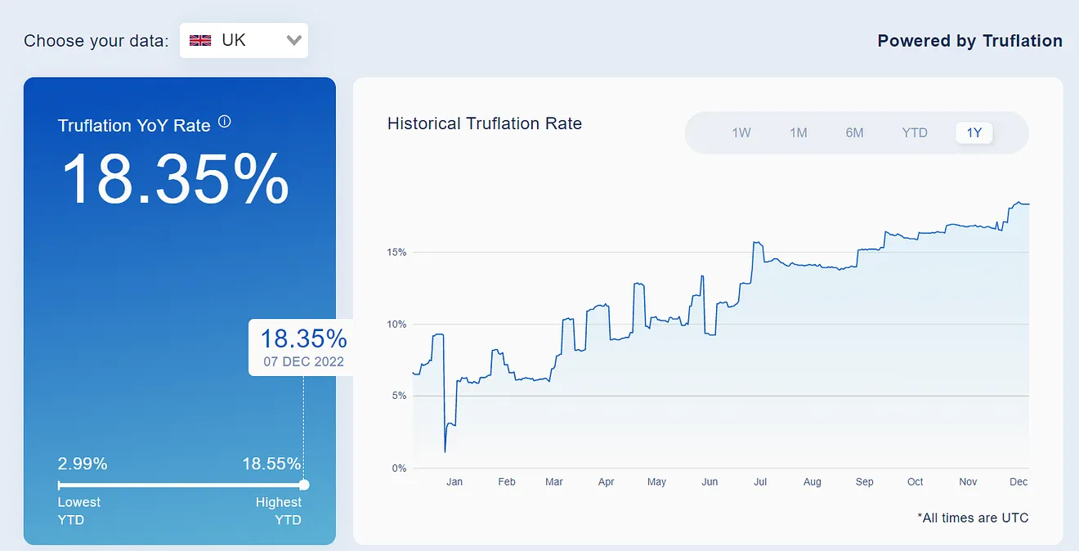
Task: Open the info tooltip beside Truflation YoY Rate
Action: coord(225,119)
